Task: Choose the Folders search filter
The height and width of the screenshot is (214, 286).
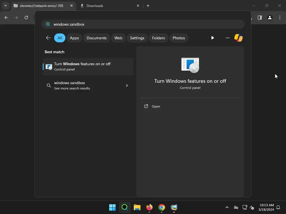Action: click(158, 38)
